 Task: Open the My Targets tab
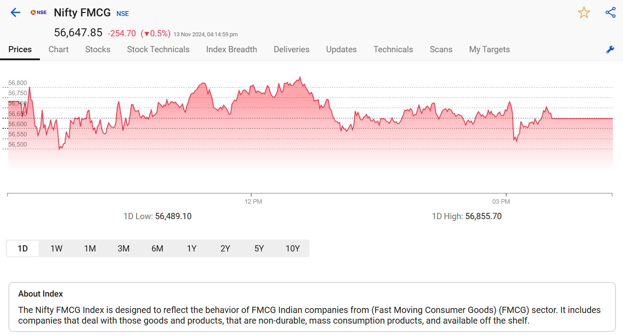(x=490, y=50)
